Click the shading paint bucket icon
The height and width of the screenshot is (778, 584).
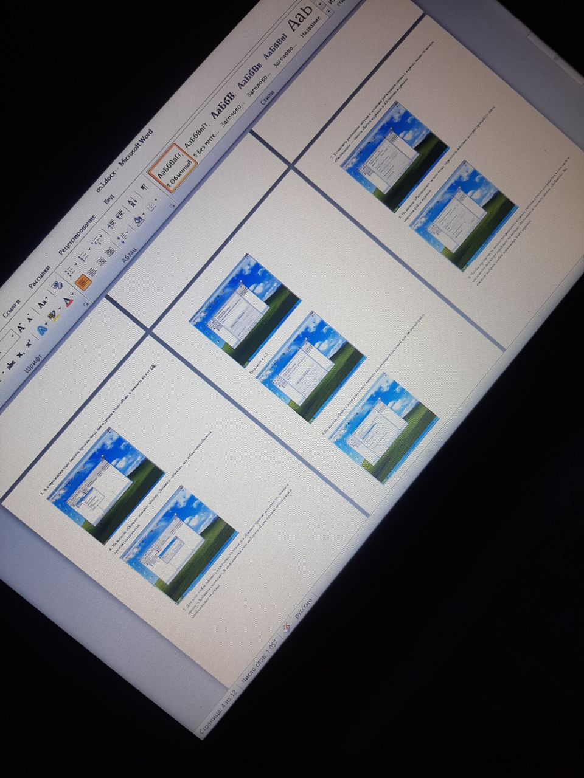[139, 220]
